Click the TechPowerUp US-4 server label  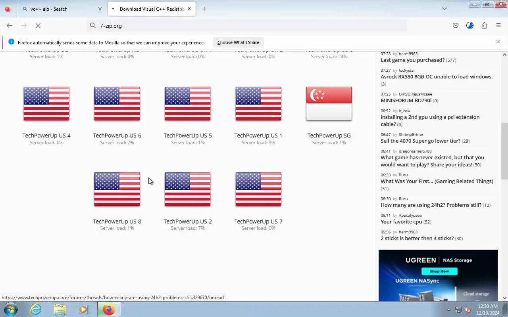coord(46,136)
